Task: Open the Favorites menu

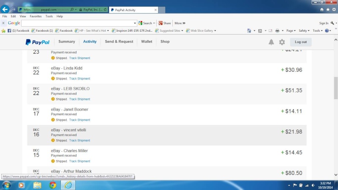Action: 35,16
